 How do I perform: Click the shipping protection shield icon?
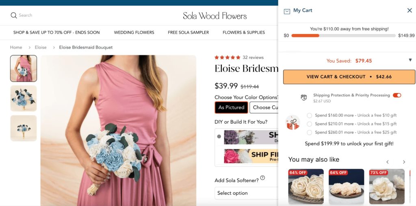click(303, 98)
